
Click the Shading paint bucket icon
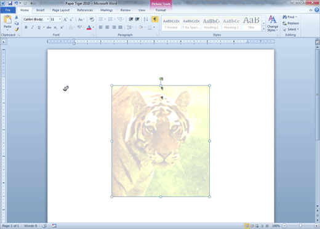click(141, 27)
